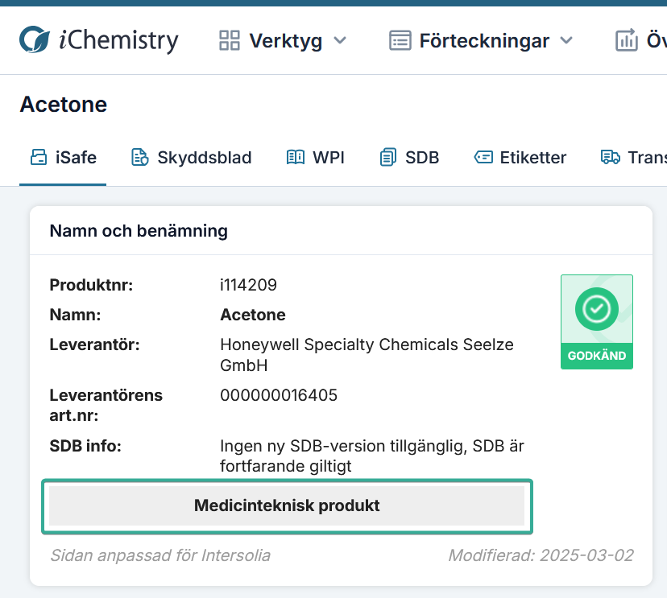The image size is (667, 598).
Task: Click the Förteckningar list icon
Action: click(x=400, y=40)
